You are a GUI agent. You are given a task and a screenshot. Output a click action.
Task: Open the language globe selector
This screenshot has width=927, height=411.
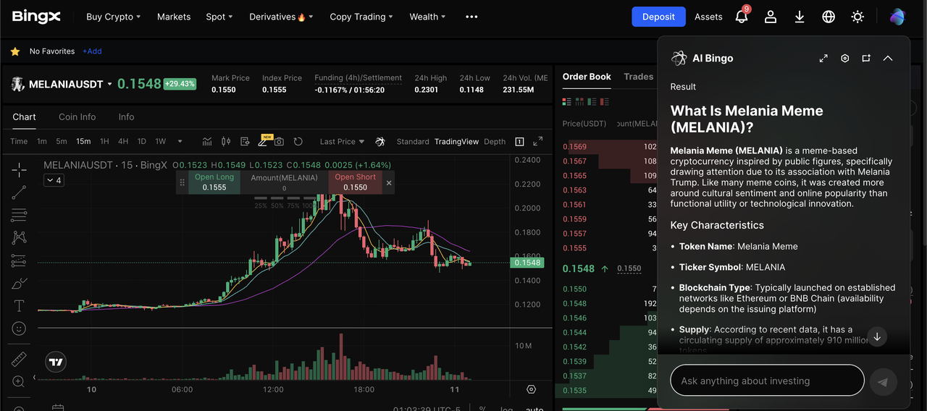(829, 17)
